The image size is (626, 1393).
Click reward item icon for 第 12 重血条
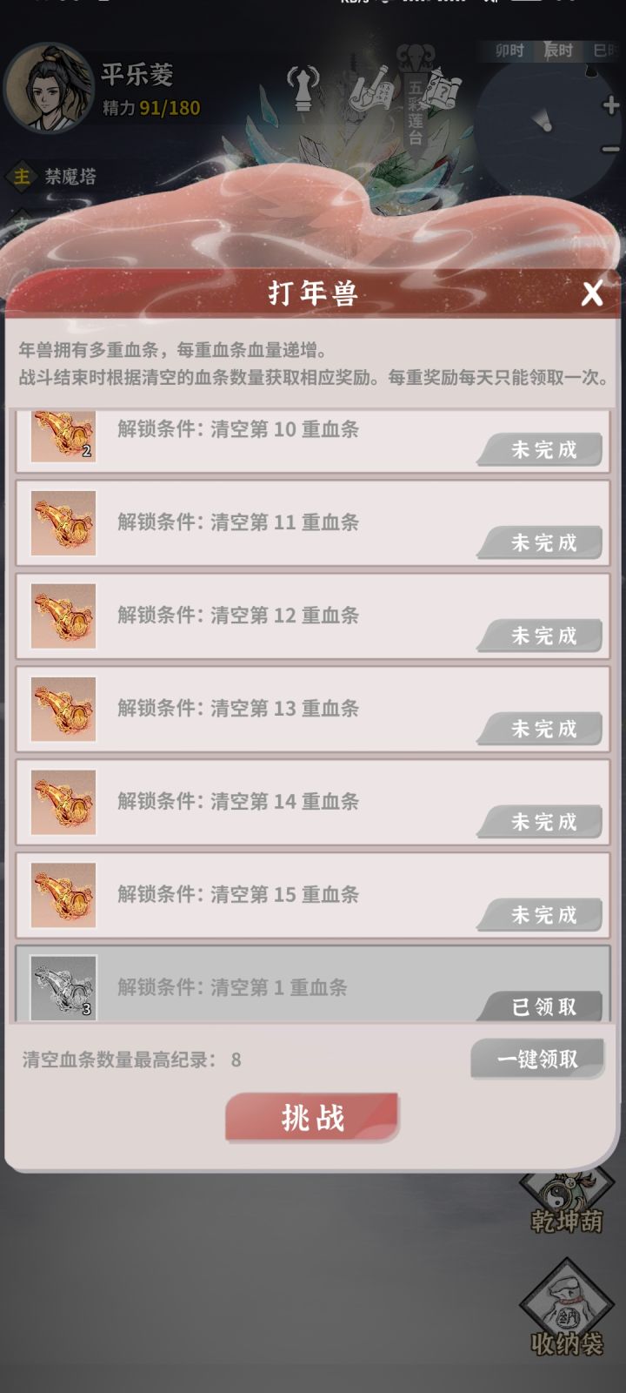[63, 616]
